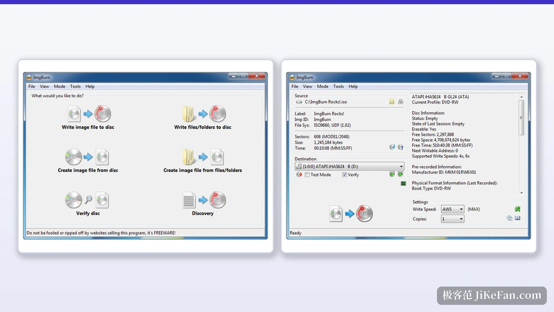Open Help menu in the mode picker window
554x312 pixels.
coord(90,86)
